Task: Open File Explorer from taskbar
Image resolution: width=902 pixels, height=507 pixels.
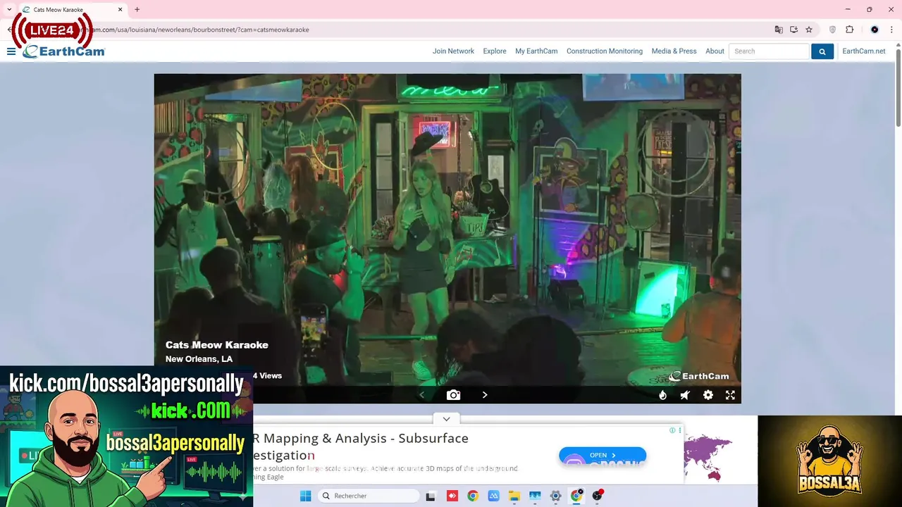Action: tap(514, 496)
